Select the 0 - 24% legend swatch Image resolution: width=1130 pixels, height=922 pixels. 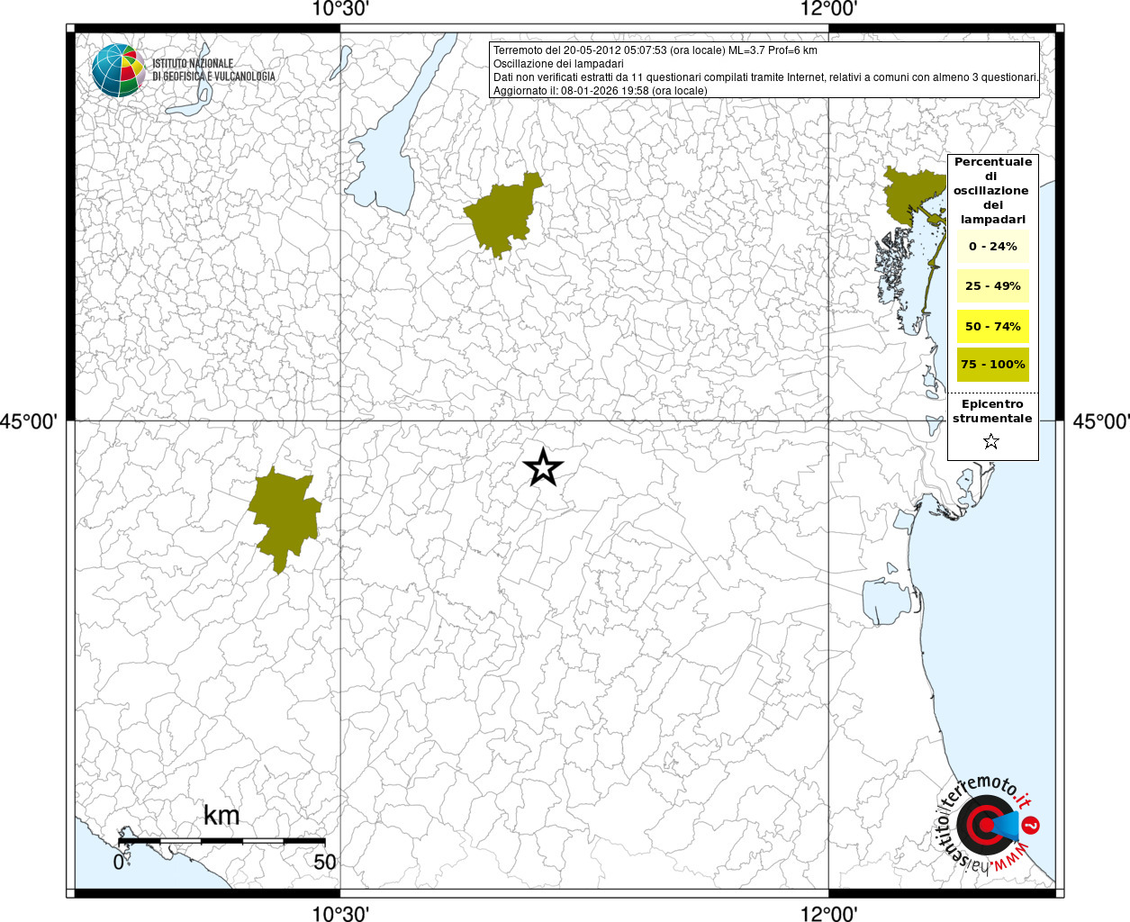pyautogui.click(x=993, y=246)
